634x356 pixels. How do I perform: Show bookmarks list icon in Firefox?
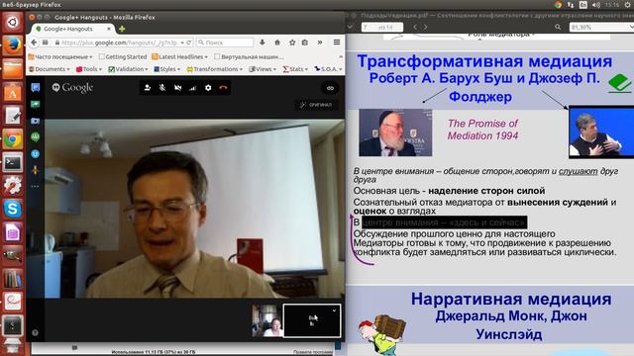coord(305,43)
